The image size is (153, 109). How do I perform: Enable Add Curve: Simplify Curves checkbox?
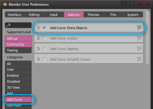click(44, 59)
